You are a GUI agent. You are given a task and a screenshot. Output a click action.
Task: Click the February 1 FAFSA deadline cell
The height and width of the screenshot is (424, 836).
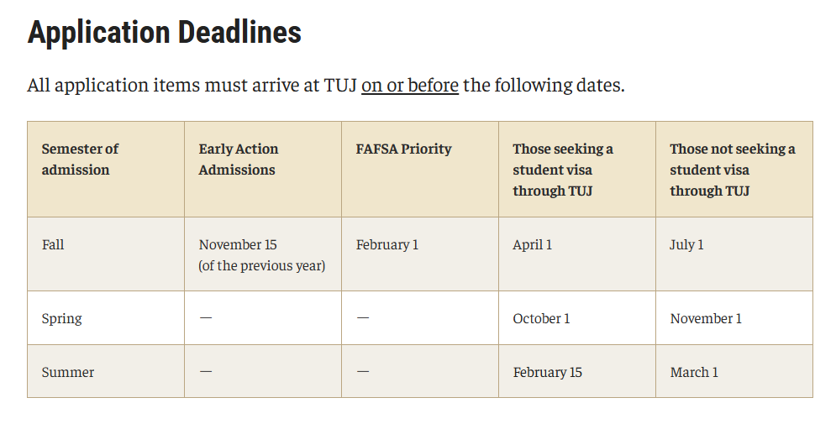click(x=386, y=245)
